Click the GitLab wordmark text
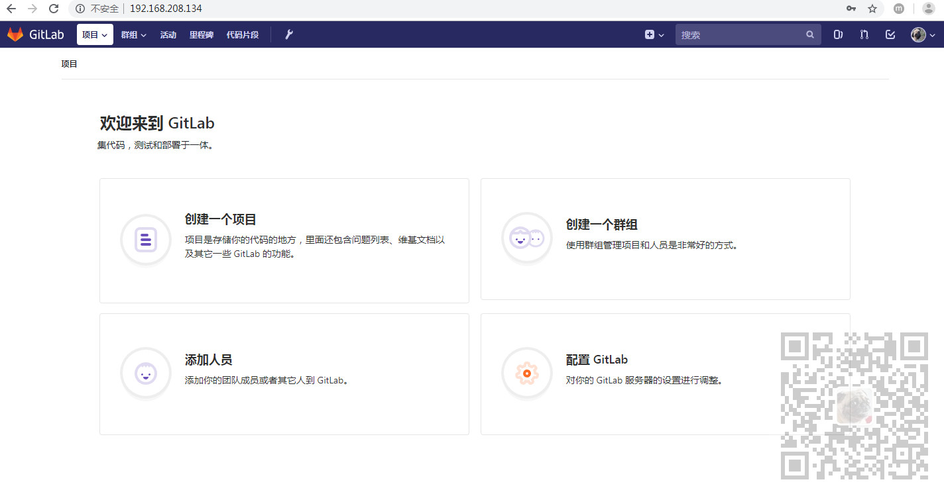944x498 pixels. [46, 34]
